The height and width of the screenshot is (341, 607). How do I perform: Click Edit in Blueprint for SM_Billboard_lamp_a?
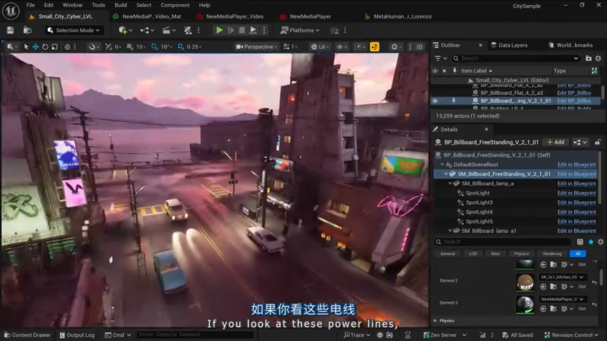pos(576,183)
